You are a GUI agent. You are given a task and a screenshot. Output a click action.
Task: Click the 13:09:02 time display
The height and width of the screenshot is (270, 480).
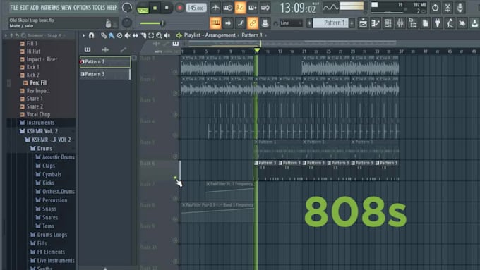click(298, 8)
